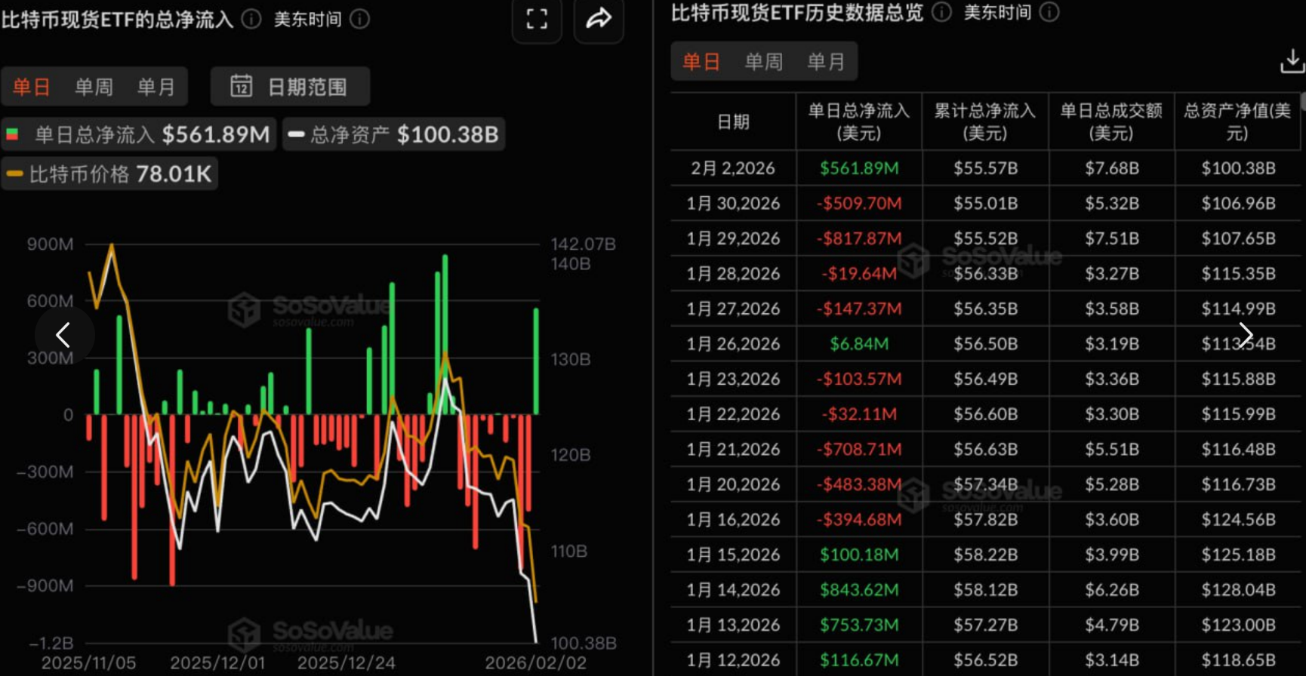Viewport: 1306px width, 676px height.
Task: Switch table to 单月 tab
Action: [x=825, y=62]
